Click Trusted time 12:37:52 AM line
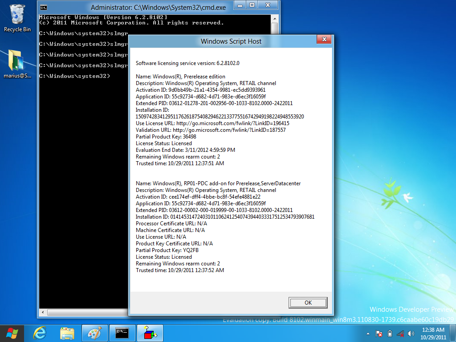This screenshot has height=342, width=456. point(180,270)
